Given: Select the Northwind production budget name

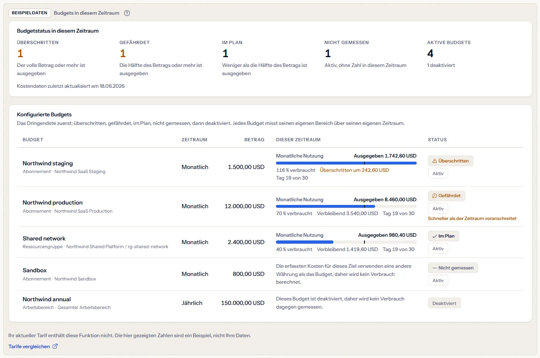Looking at the screenshot, I should (x=53, y=202).
